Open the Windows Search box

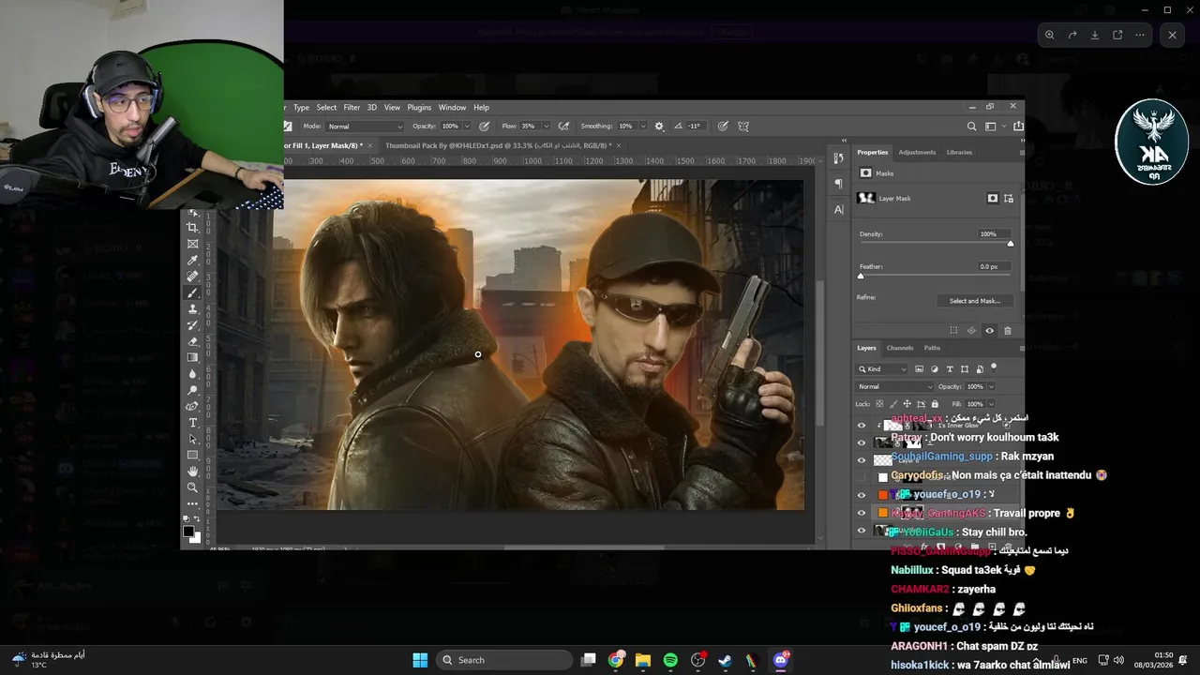pyautogui.click(x=505, y=660)
